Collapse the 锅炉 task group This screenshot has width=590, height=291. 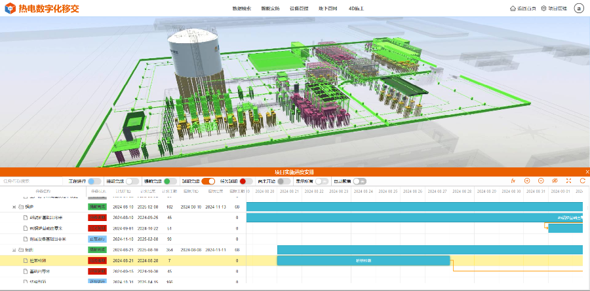[x=14, y=207]
